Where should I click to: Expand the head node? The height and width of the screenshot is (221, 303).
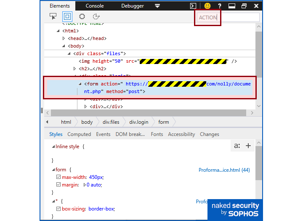[x=64, y=38]
